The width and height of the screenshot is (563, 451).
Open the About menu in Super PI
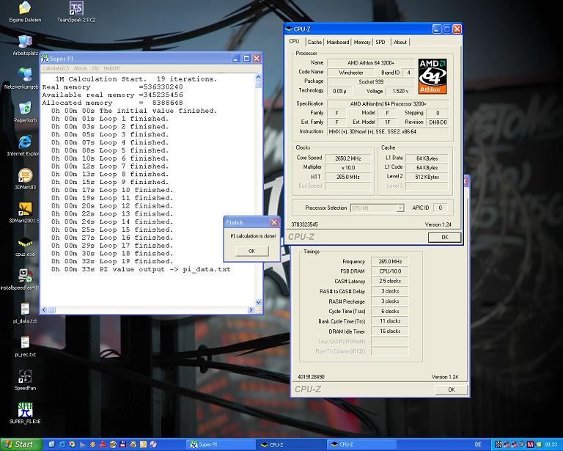click(x=87, y=68)
